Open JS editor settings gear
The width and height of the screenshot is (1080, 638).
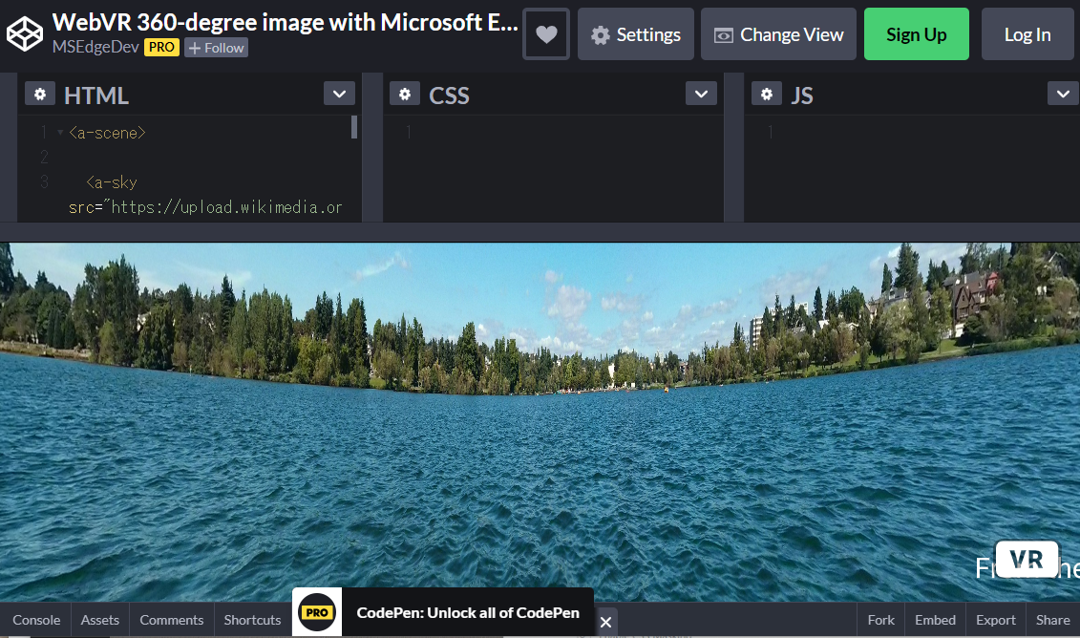pos(767,94)
